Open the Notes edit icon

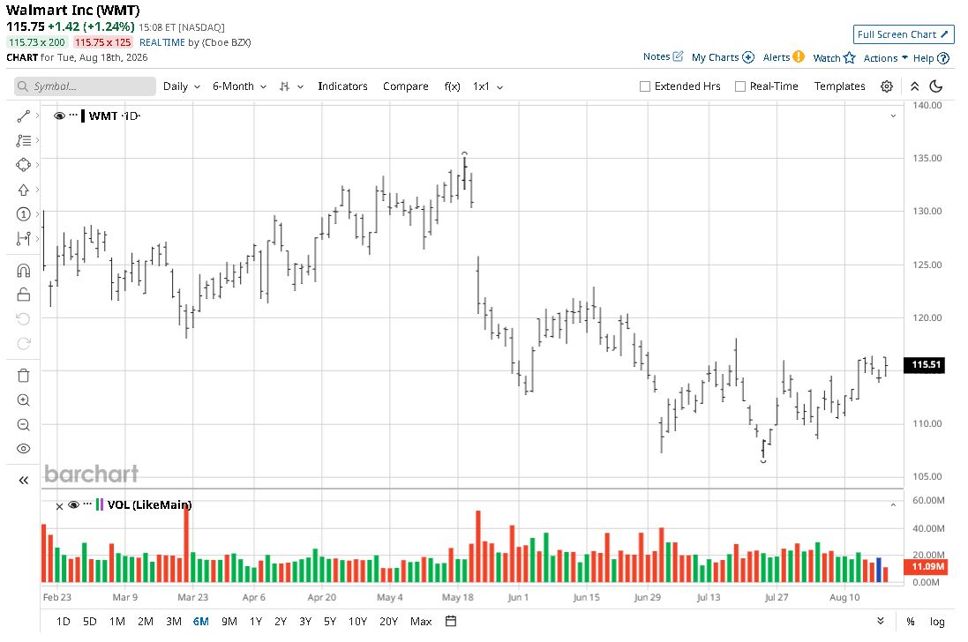[x=678, y=56]
